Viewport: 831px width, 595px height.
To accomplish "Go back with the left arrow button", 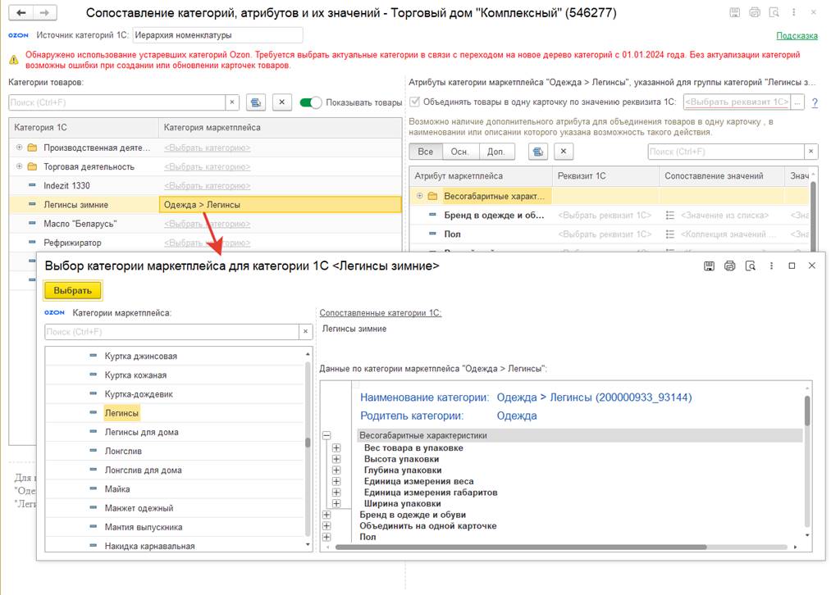I will (x=21, y=12).
